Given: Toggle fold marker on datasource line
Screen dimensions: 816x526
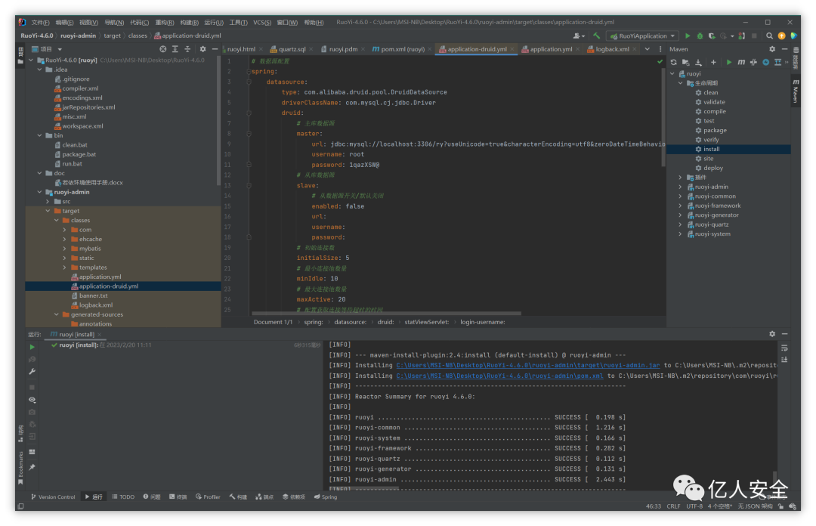Looking at the screenshot, I should click(249, 82).
